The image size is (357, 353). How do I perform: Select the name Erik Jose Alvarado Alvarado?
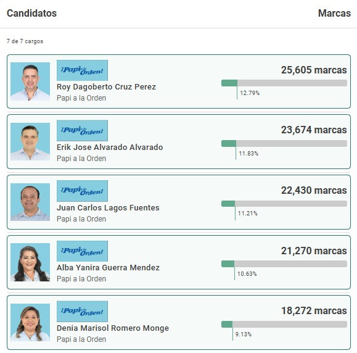(110, 147)
